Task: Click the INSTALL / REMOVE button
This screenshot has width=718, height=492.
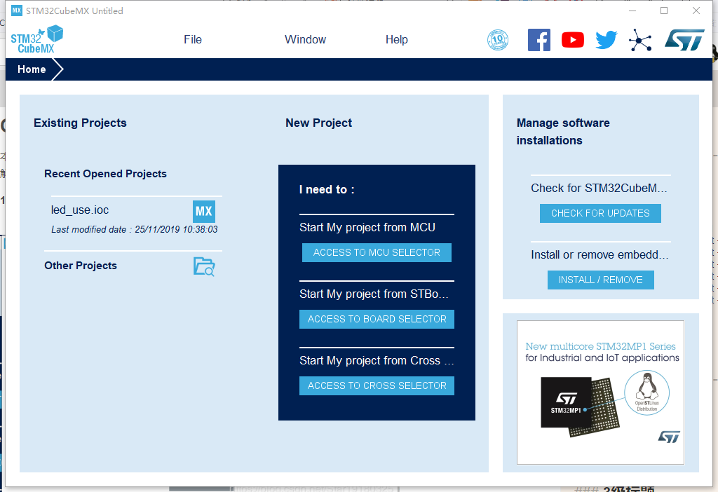Action: [x=601, y=280]
